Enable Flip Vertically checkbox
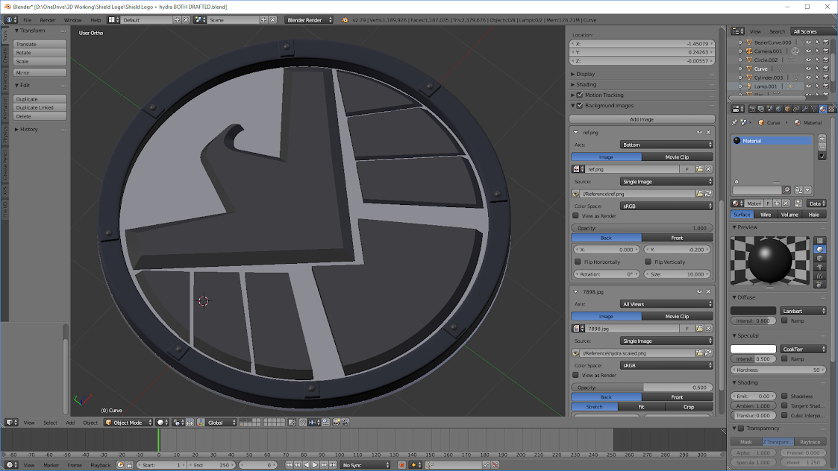The image size is (838, 471). coord(648,262)
